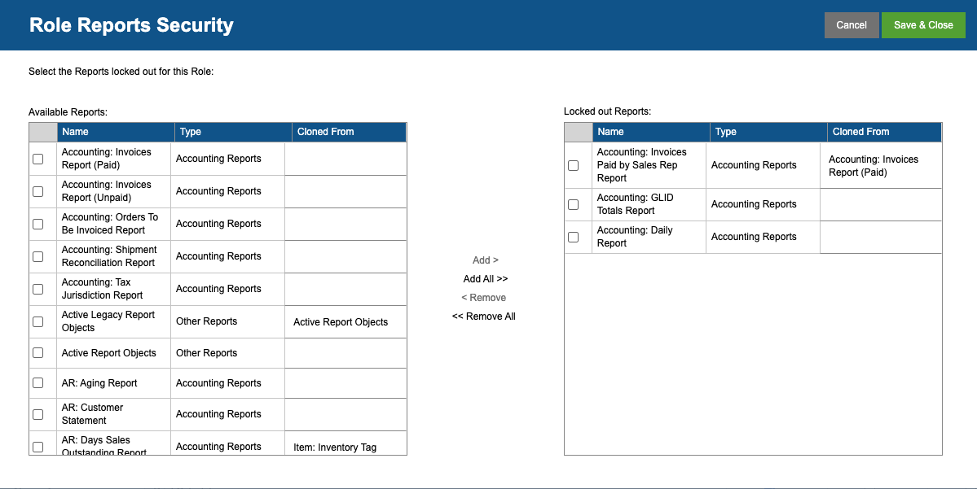977x489 pixels.
Task: Click the 'Select the Reports locked out for this Role:' text
Action: pyautogui.click(x=121, y=72)
